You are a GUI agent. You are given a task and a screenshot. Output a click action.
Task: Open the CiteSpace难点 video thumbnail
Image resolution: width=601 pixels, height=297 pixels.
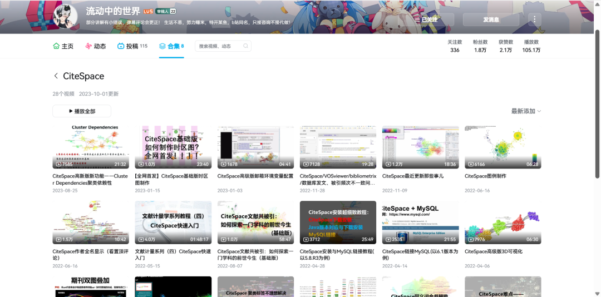coord(503,286)
